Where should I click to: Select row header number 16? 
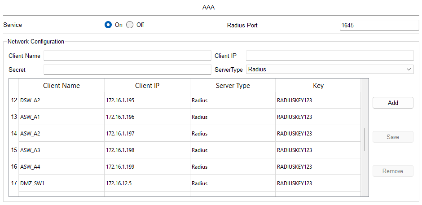(x=14, y=166)
